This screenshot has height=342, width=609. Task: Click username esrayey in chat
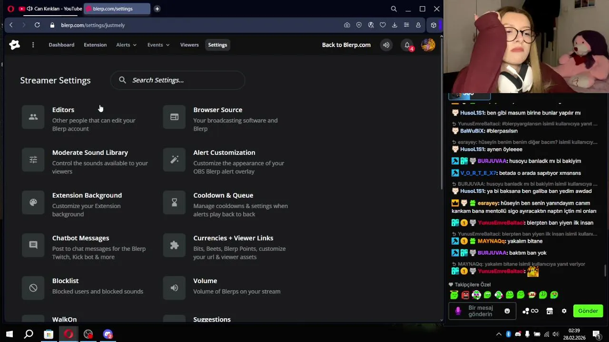(488, 203)
